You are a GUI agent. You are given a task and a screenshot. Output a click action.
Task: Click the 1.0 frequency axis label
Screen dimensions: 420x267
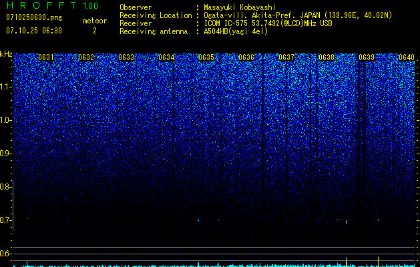click(x=6, y=120)
